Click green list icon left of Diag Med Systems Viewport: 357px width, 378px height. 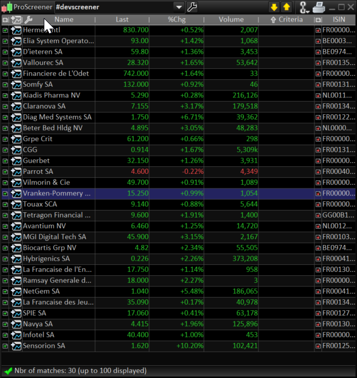point(5,117)
